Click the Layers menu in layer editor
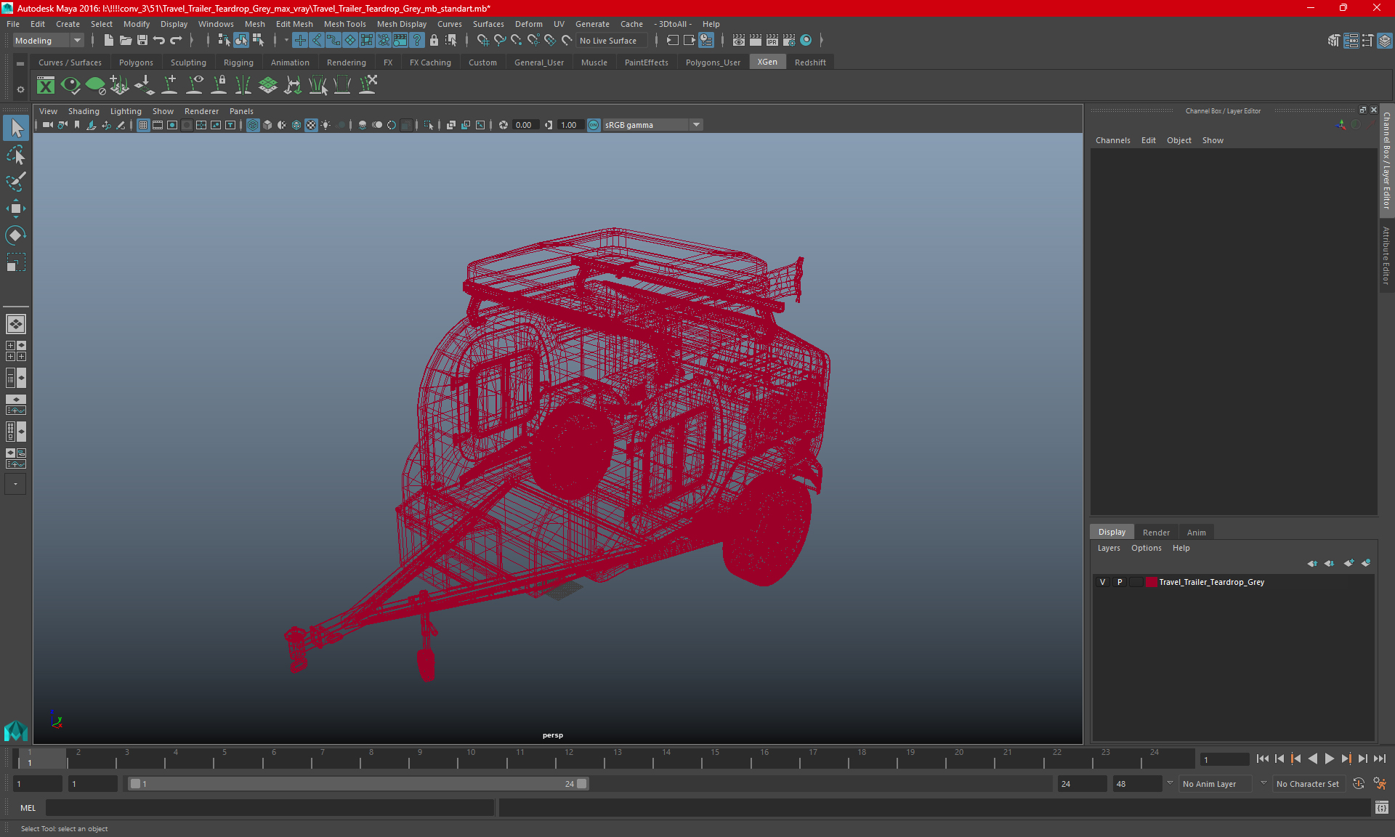This screenshot has height=837, width=1395. tap(1108, 548)
